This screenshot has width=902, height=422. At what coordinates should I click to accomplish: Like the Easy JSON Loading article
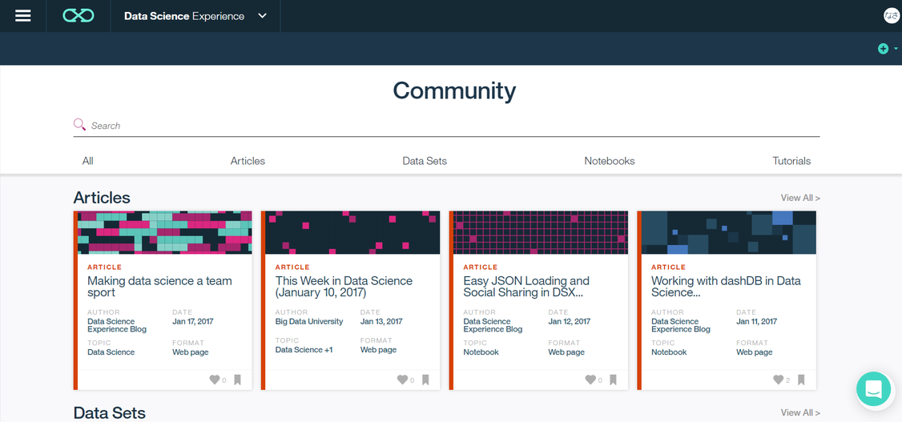click(591, 380)
